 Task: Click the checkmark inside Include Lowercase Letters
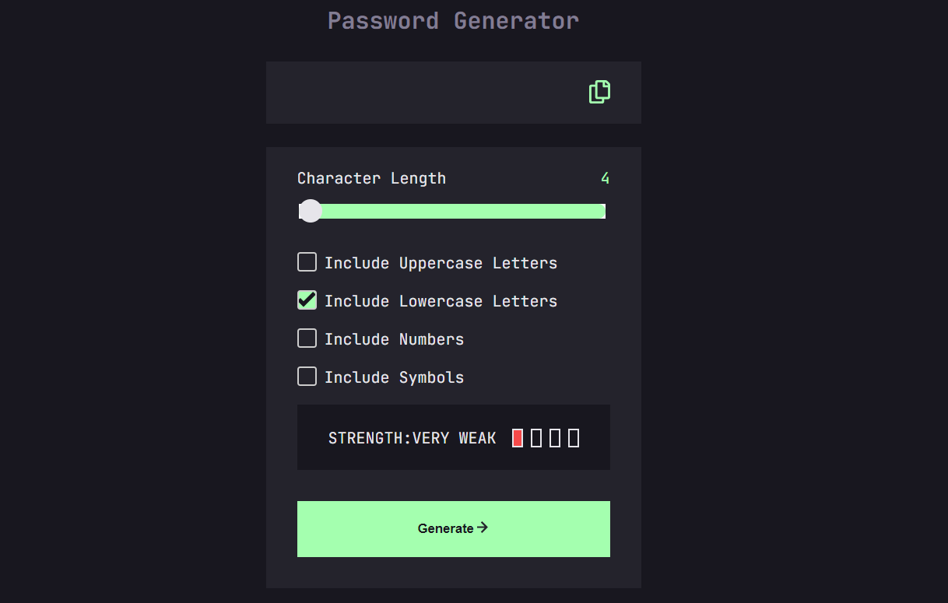tap(307, 300)
